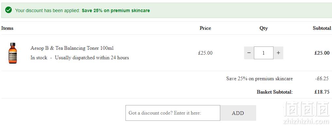Screen dimensions: 332x127
Task: Focus the quantity input showing 1
Action: (x=264, y=53)
